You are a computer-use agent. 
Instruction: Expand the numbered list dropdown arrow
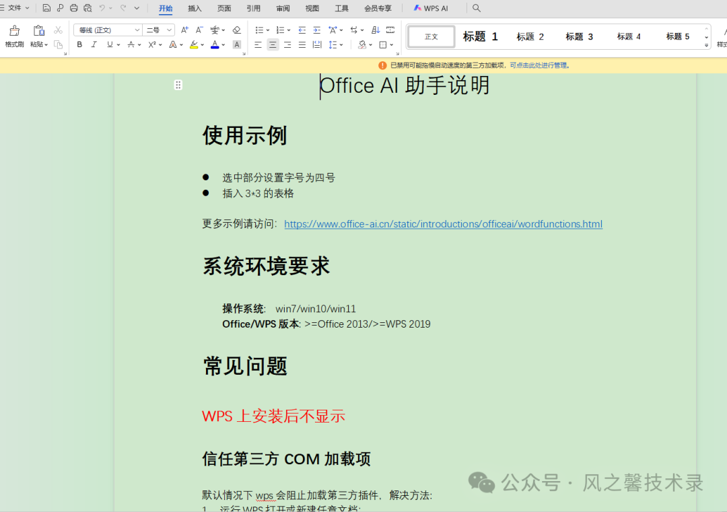[289, 30]
